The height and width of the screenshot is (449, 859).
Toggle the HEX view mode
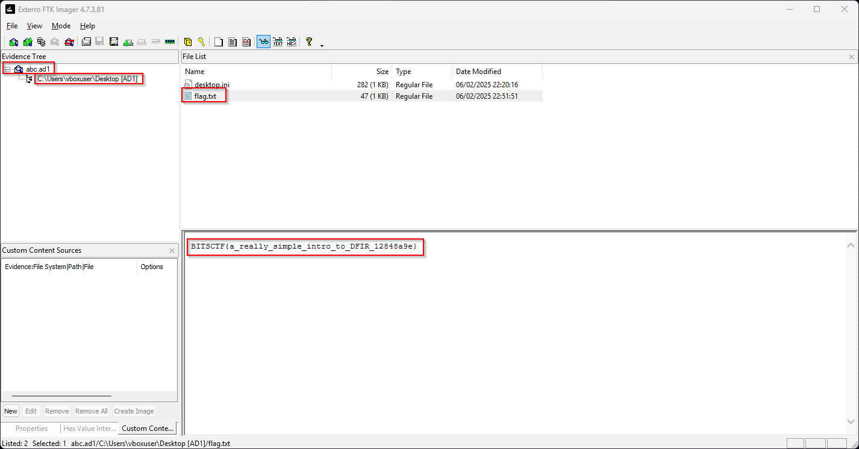point(292,42)
